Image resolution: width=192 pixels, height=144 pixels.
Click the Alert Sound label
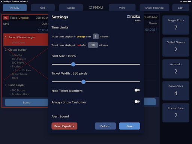[x=60, y=116]
